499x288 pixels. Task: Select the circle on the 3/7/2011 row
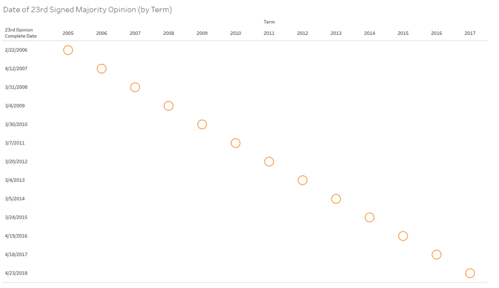pyautogui.click(x=236, y=143)
